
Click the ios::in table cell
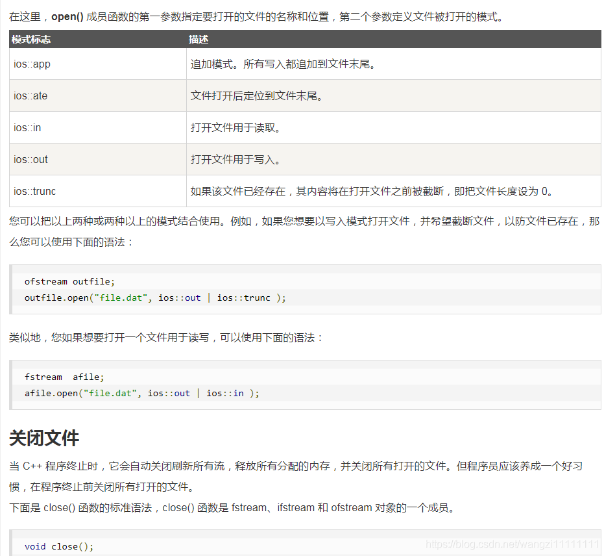coord(98,127)
